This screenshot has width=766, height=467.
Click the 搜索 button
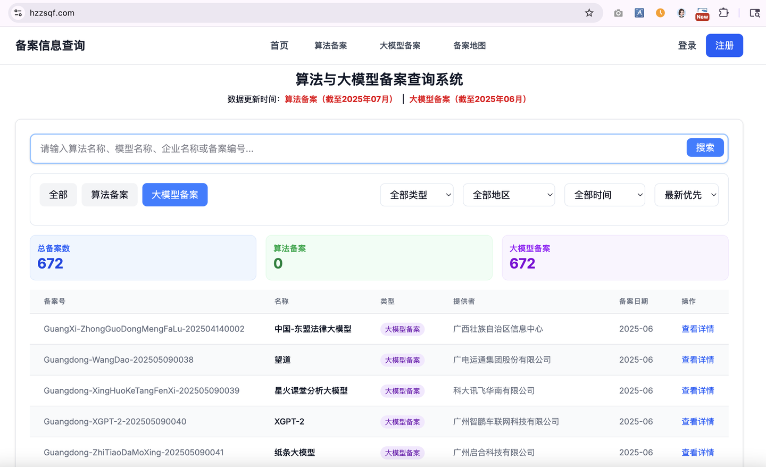[x=705, y=147]
